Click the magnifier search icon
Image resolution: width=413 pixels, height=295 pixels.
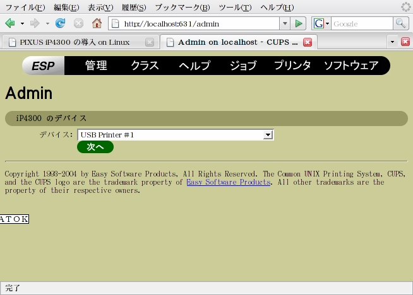400,23
